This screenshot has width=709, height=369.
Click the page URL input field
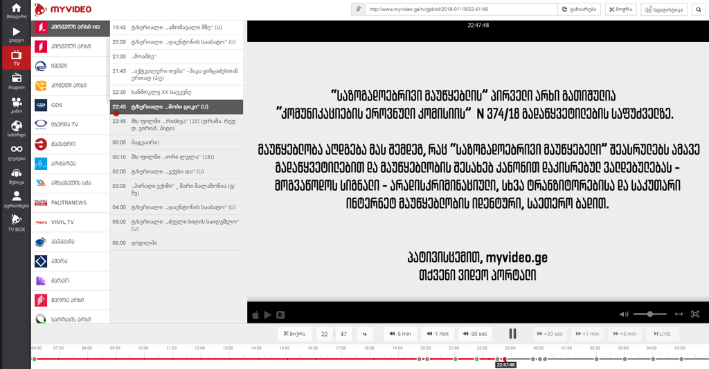tap(461, 9)
